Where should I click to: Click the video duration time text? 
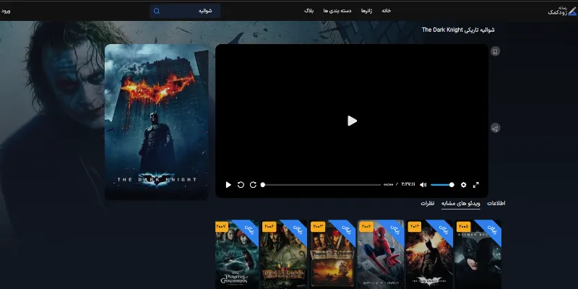[x=408, y=184]
